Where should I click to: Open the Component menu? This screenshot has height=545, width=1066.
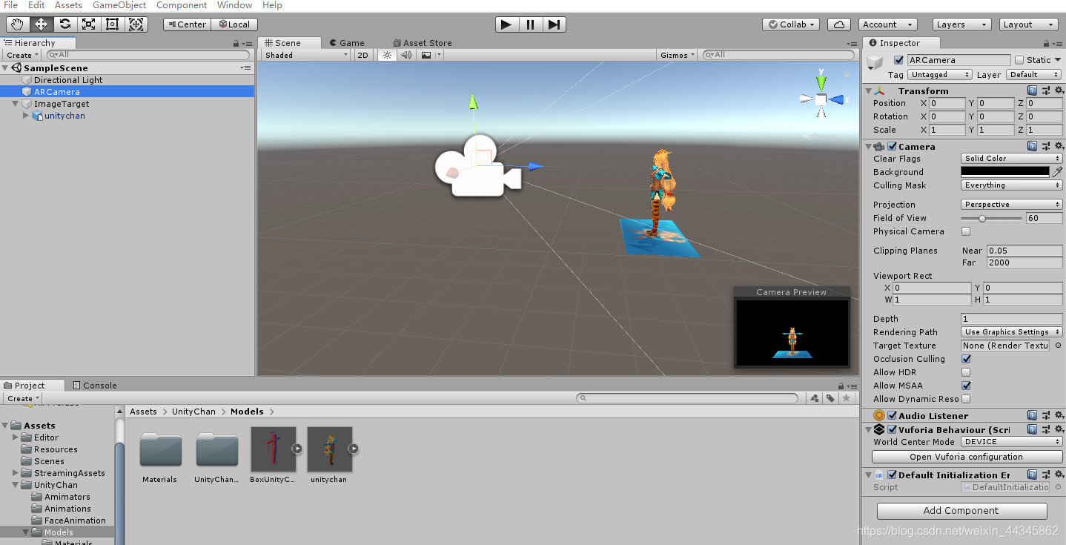182,5
